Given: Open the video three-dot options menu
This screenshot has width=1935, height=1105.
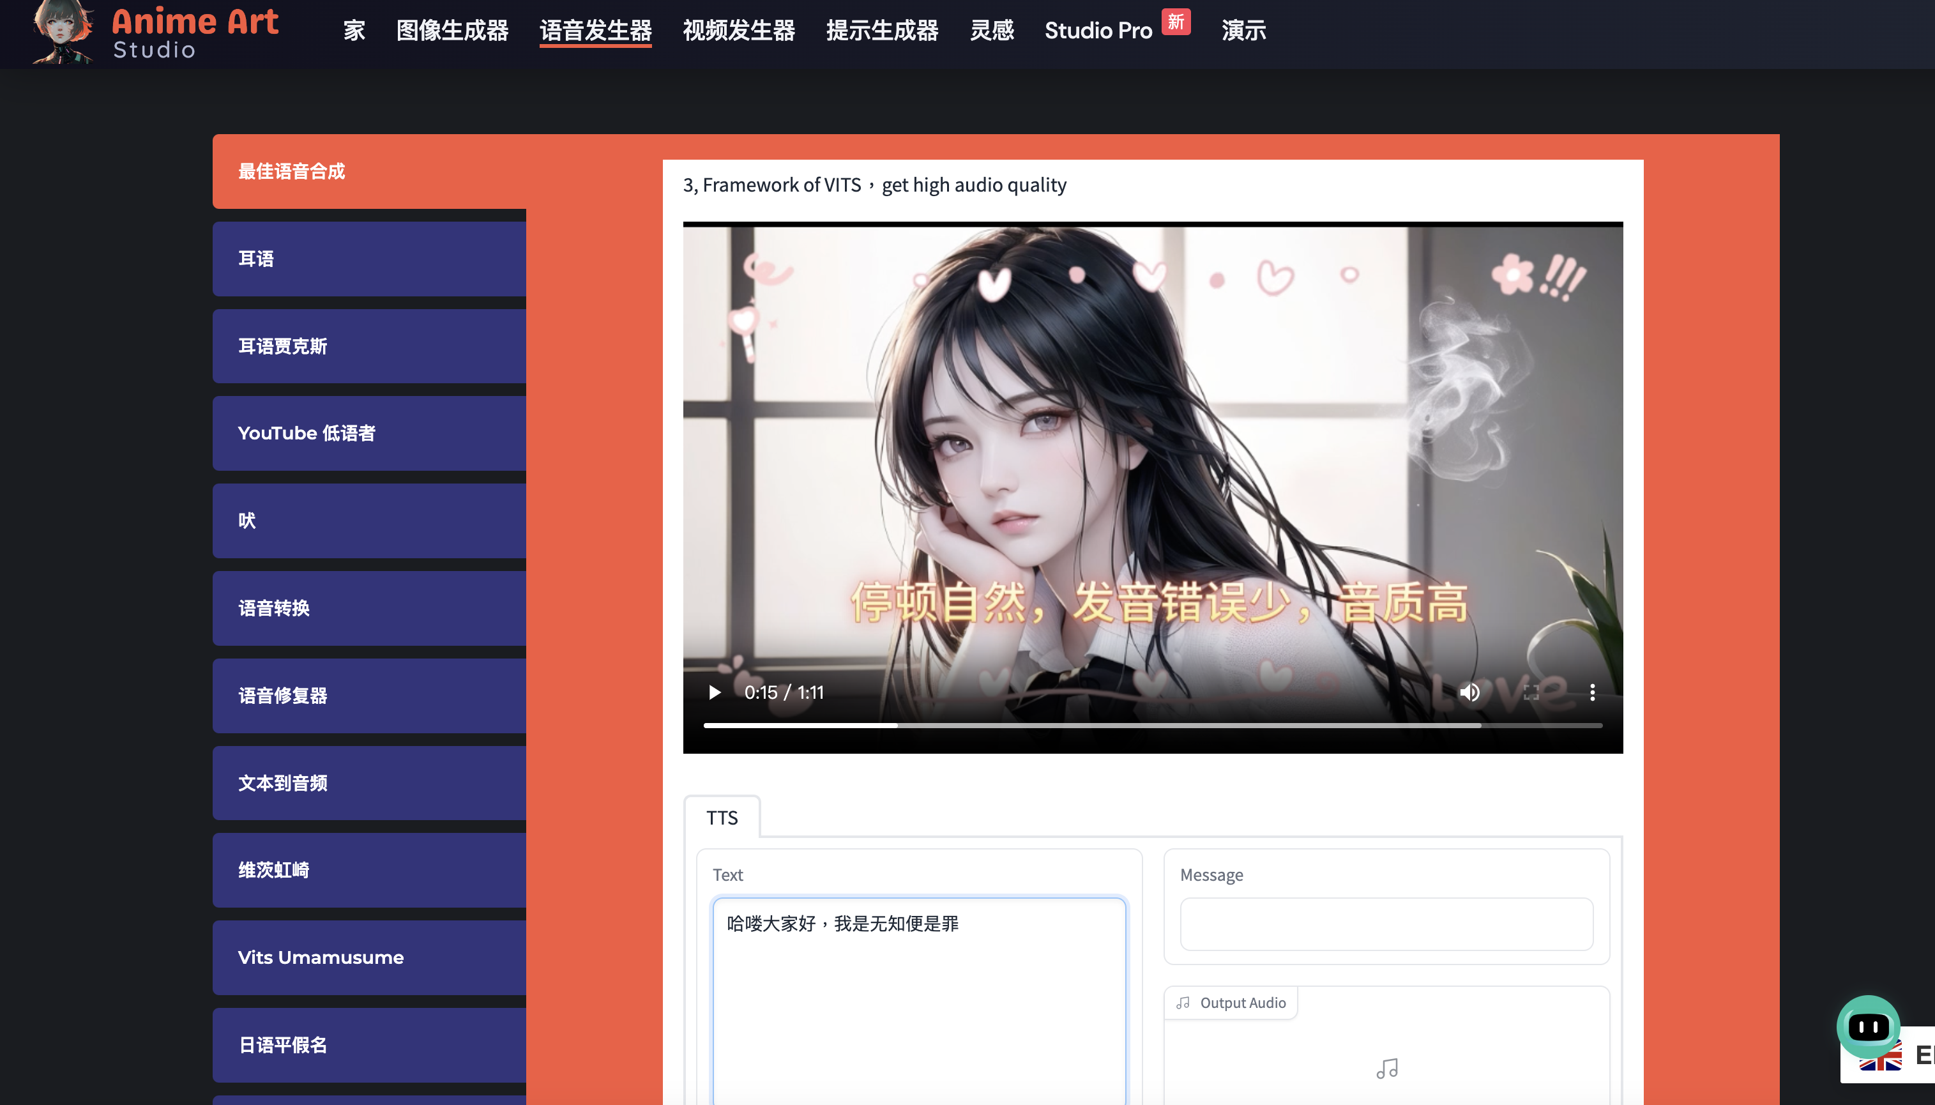Looking at the screenshot, I should (x=1592, y=692).
